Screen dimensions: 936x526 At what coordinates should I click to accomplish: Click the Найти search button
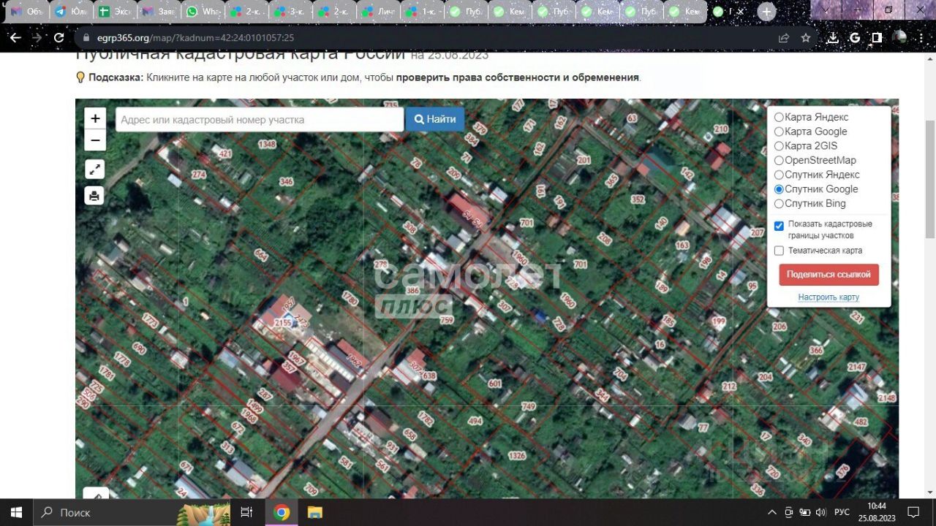tap(435, 119)
